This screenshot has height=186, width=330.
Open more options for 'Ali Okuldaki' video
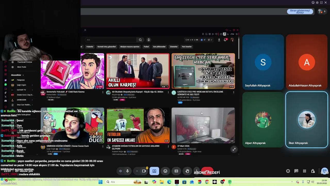coord(168,92)
